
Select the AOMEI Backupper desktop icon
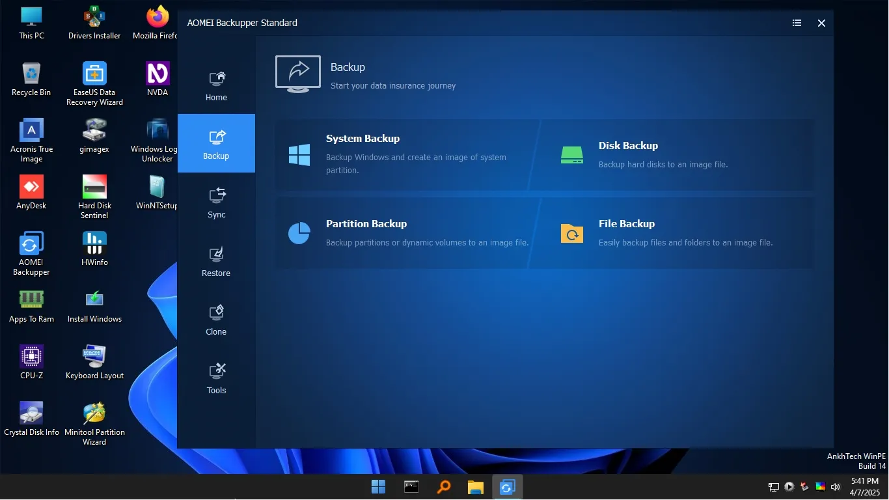(x=31, y=254)
